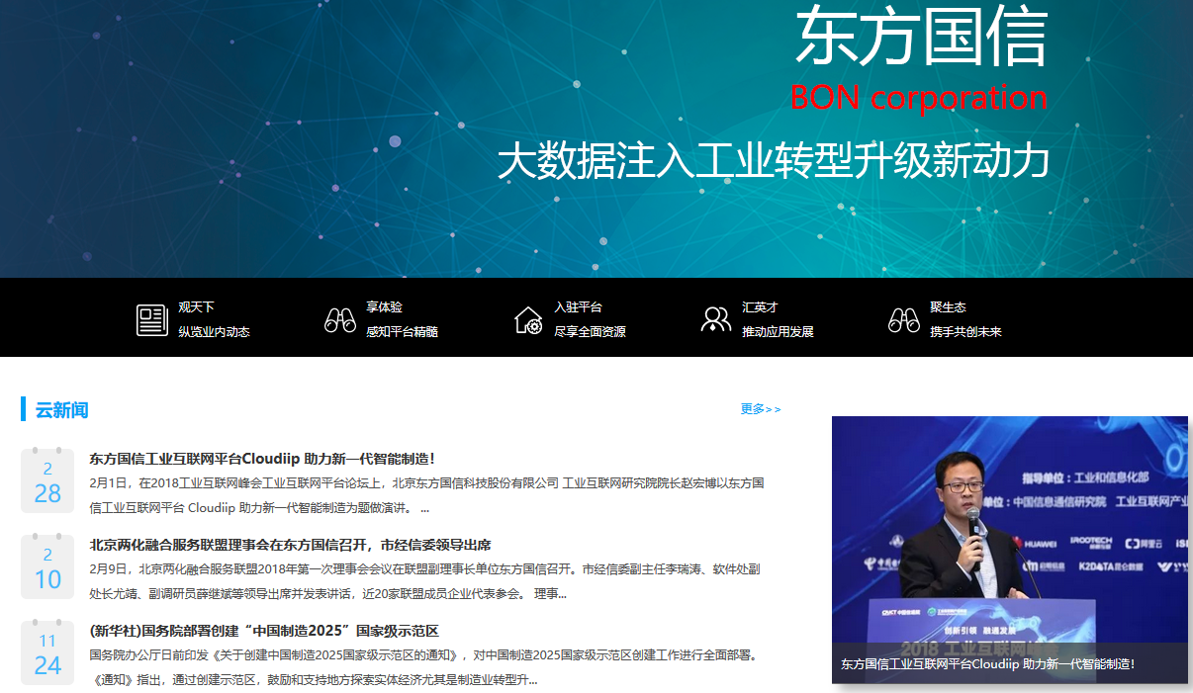Click the calendar date icon 11/24
The image size is (1193, 693).
(47, 652)
